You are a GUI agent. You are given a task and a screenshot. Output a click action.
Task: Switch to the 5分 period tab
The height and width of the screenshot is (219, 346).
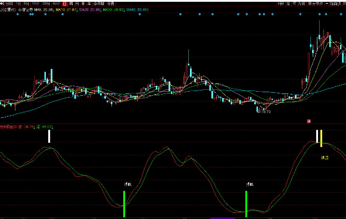click(26, 4)
